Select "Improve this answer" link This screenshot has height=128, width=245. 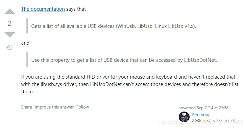pyautogui.click(x=54, y=107)
